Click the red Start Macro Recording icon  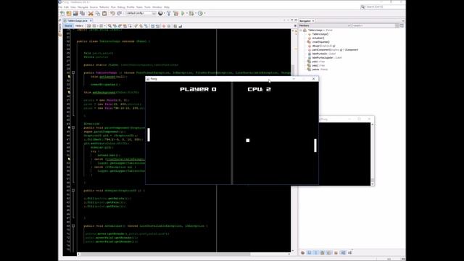coord(164,26)
